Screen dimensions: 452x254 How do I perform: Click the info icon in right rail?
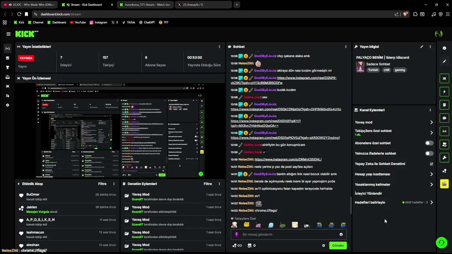click(444, 48)
